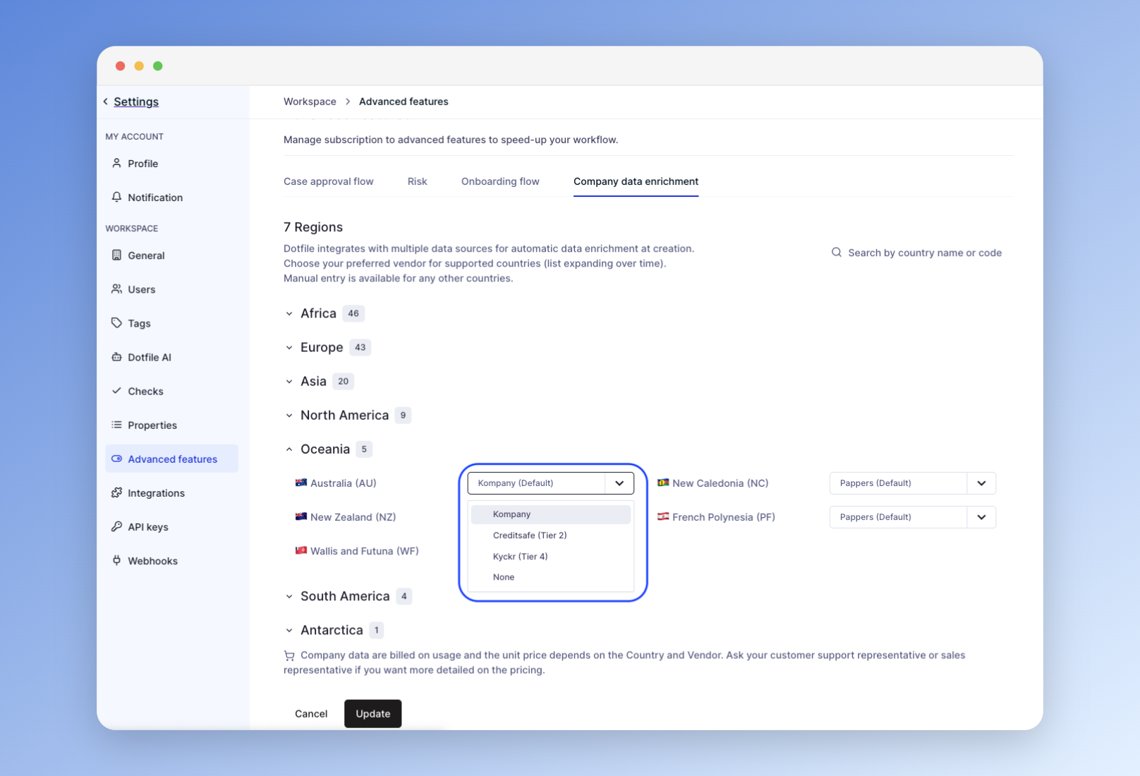Click the '7 Regions' heading
Screen dimensions: 1140x776
click(313, 227)
